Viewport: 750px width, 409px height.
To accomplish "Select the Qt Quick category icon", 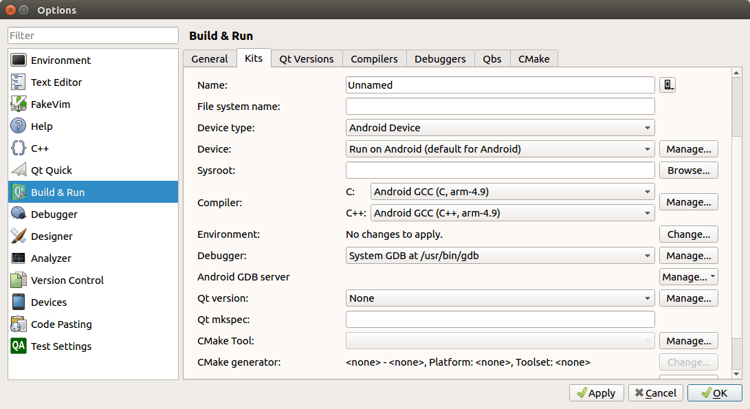I will (19, 170).
